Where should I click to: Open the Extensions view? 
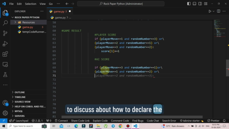coord(5,54)
